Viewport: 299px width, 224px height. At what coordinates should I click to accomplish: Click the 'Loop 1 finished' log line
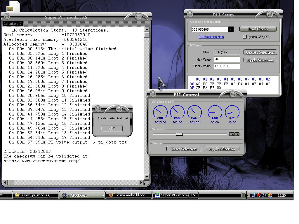tap(48, 54)
